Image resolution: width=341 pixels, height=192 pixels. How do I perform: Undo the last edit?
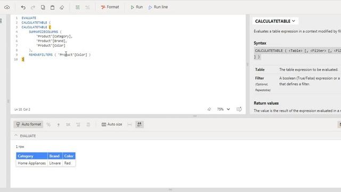pyautogui.click(x=23, y=7)
